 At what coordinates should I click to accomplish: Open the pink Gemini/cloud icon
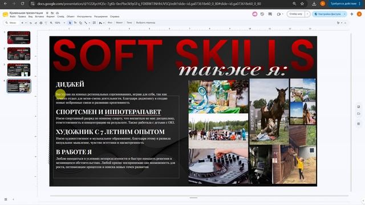tap(255, 14)
